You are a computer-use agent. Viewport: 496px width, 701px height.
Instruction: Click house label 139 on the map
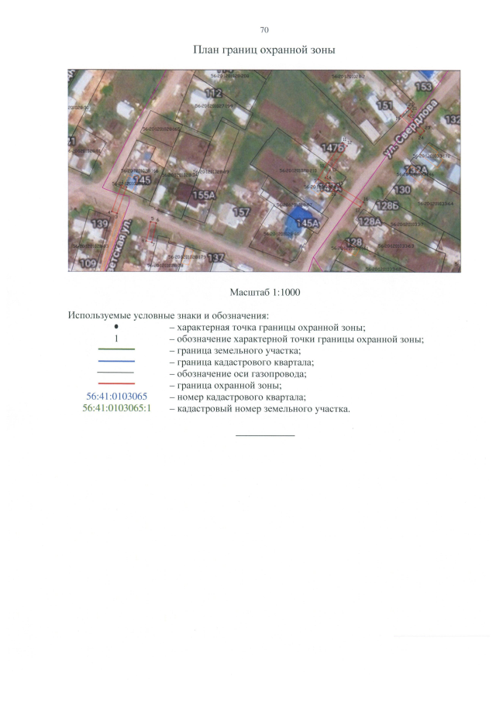100,224
